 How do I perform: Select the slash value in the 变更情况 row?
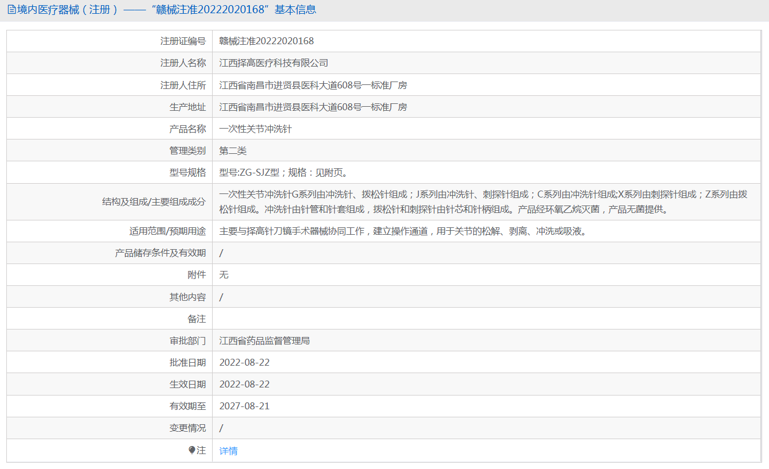coord(221,428)
